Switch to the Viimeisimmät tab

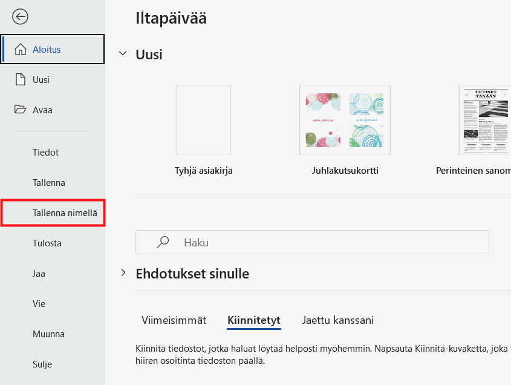click(174, 320)
